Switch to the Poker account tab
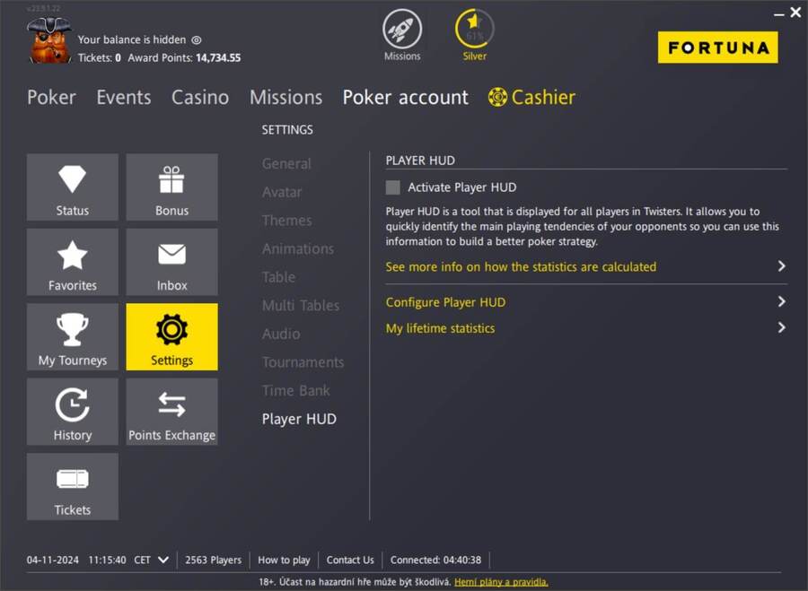The width and height of the screenshot is (808, 591). tap(406, 97)
